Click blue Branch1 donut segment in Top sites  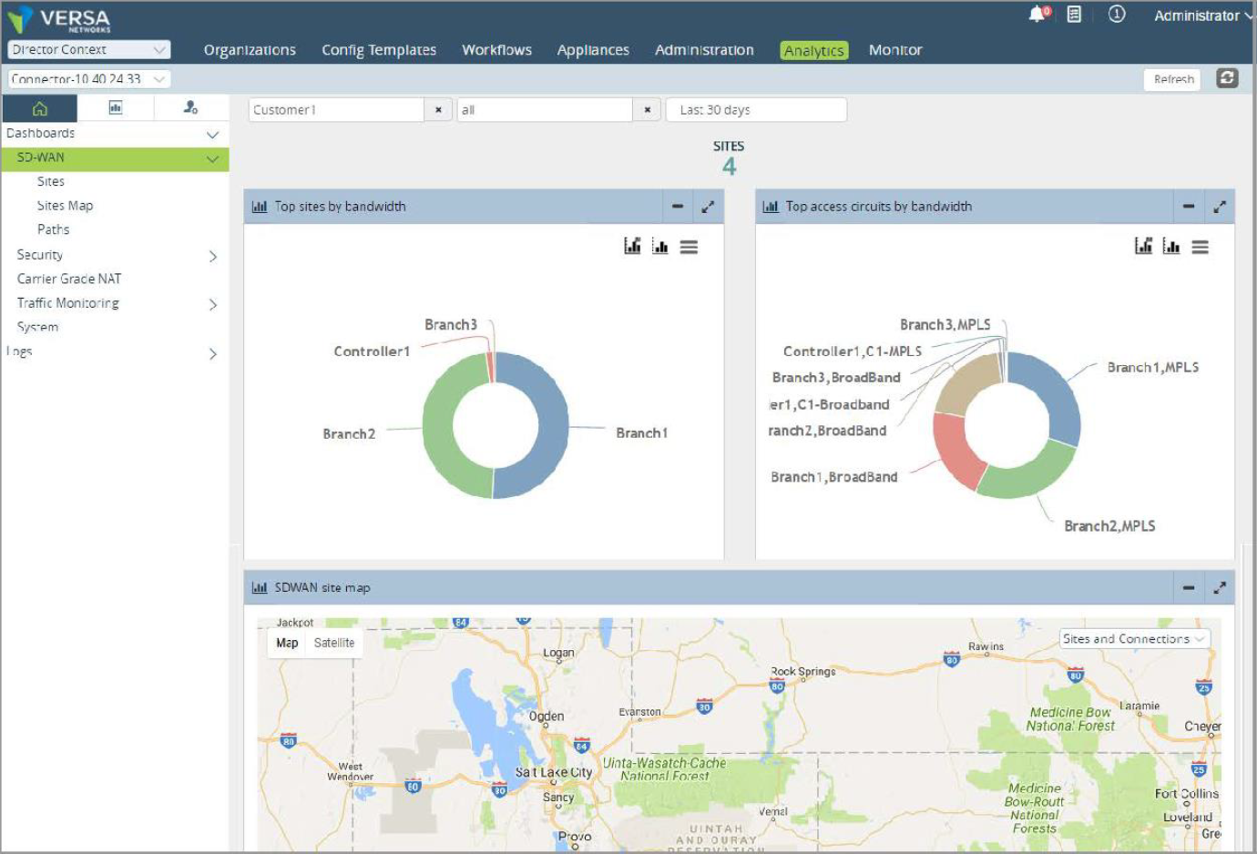[552, 428]
